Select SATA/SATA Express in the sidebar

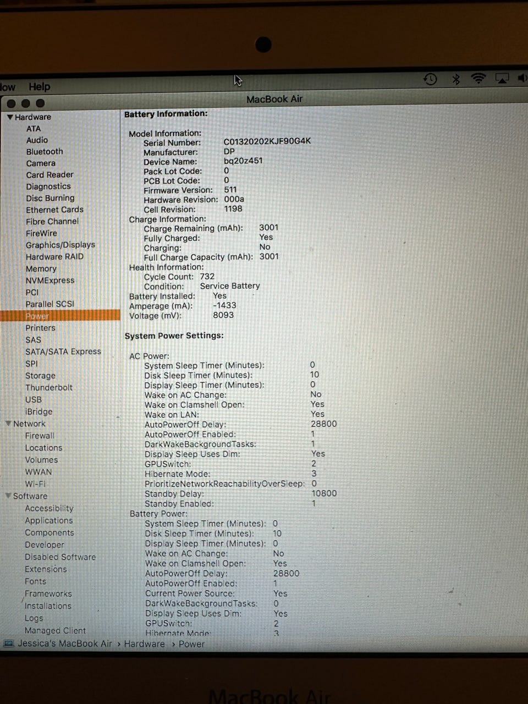(63, 351)
